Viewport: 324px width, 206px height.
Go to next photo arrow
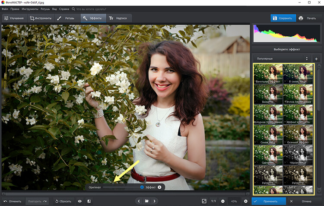point(154,201)
